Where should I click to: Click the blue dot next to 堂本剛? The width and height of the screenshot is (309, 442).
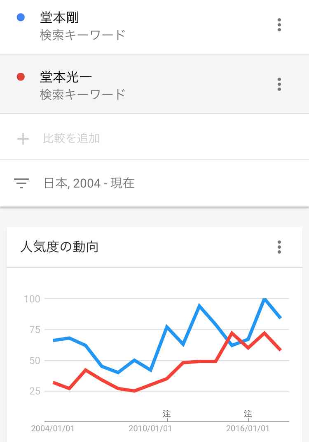(x=21, y=17)
